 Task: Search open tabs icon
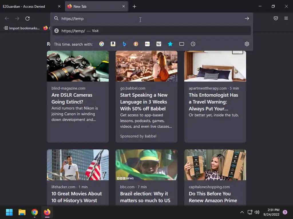coord(182,44)
